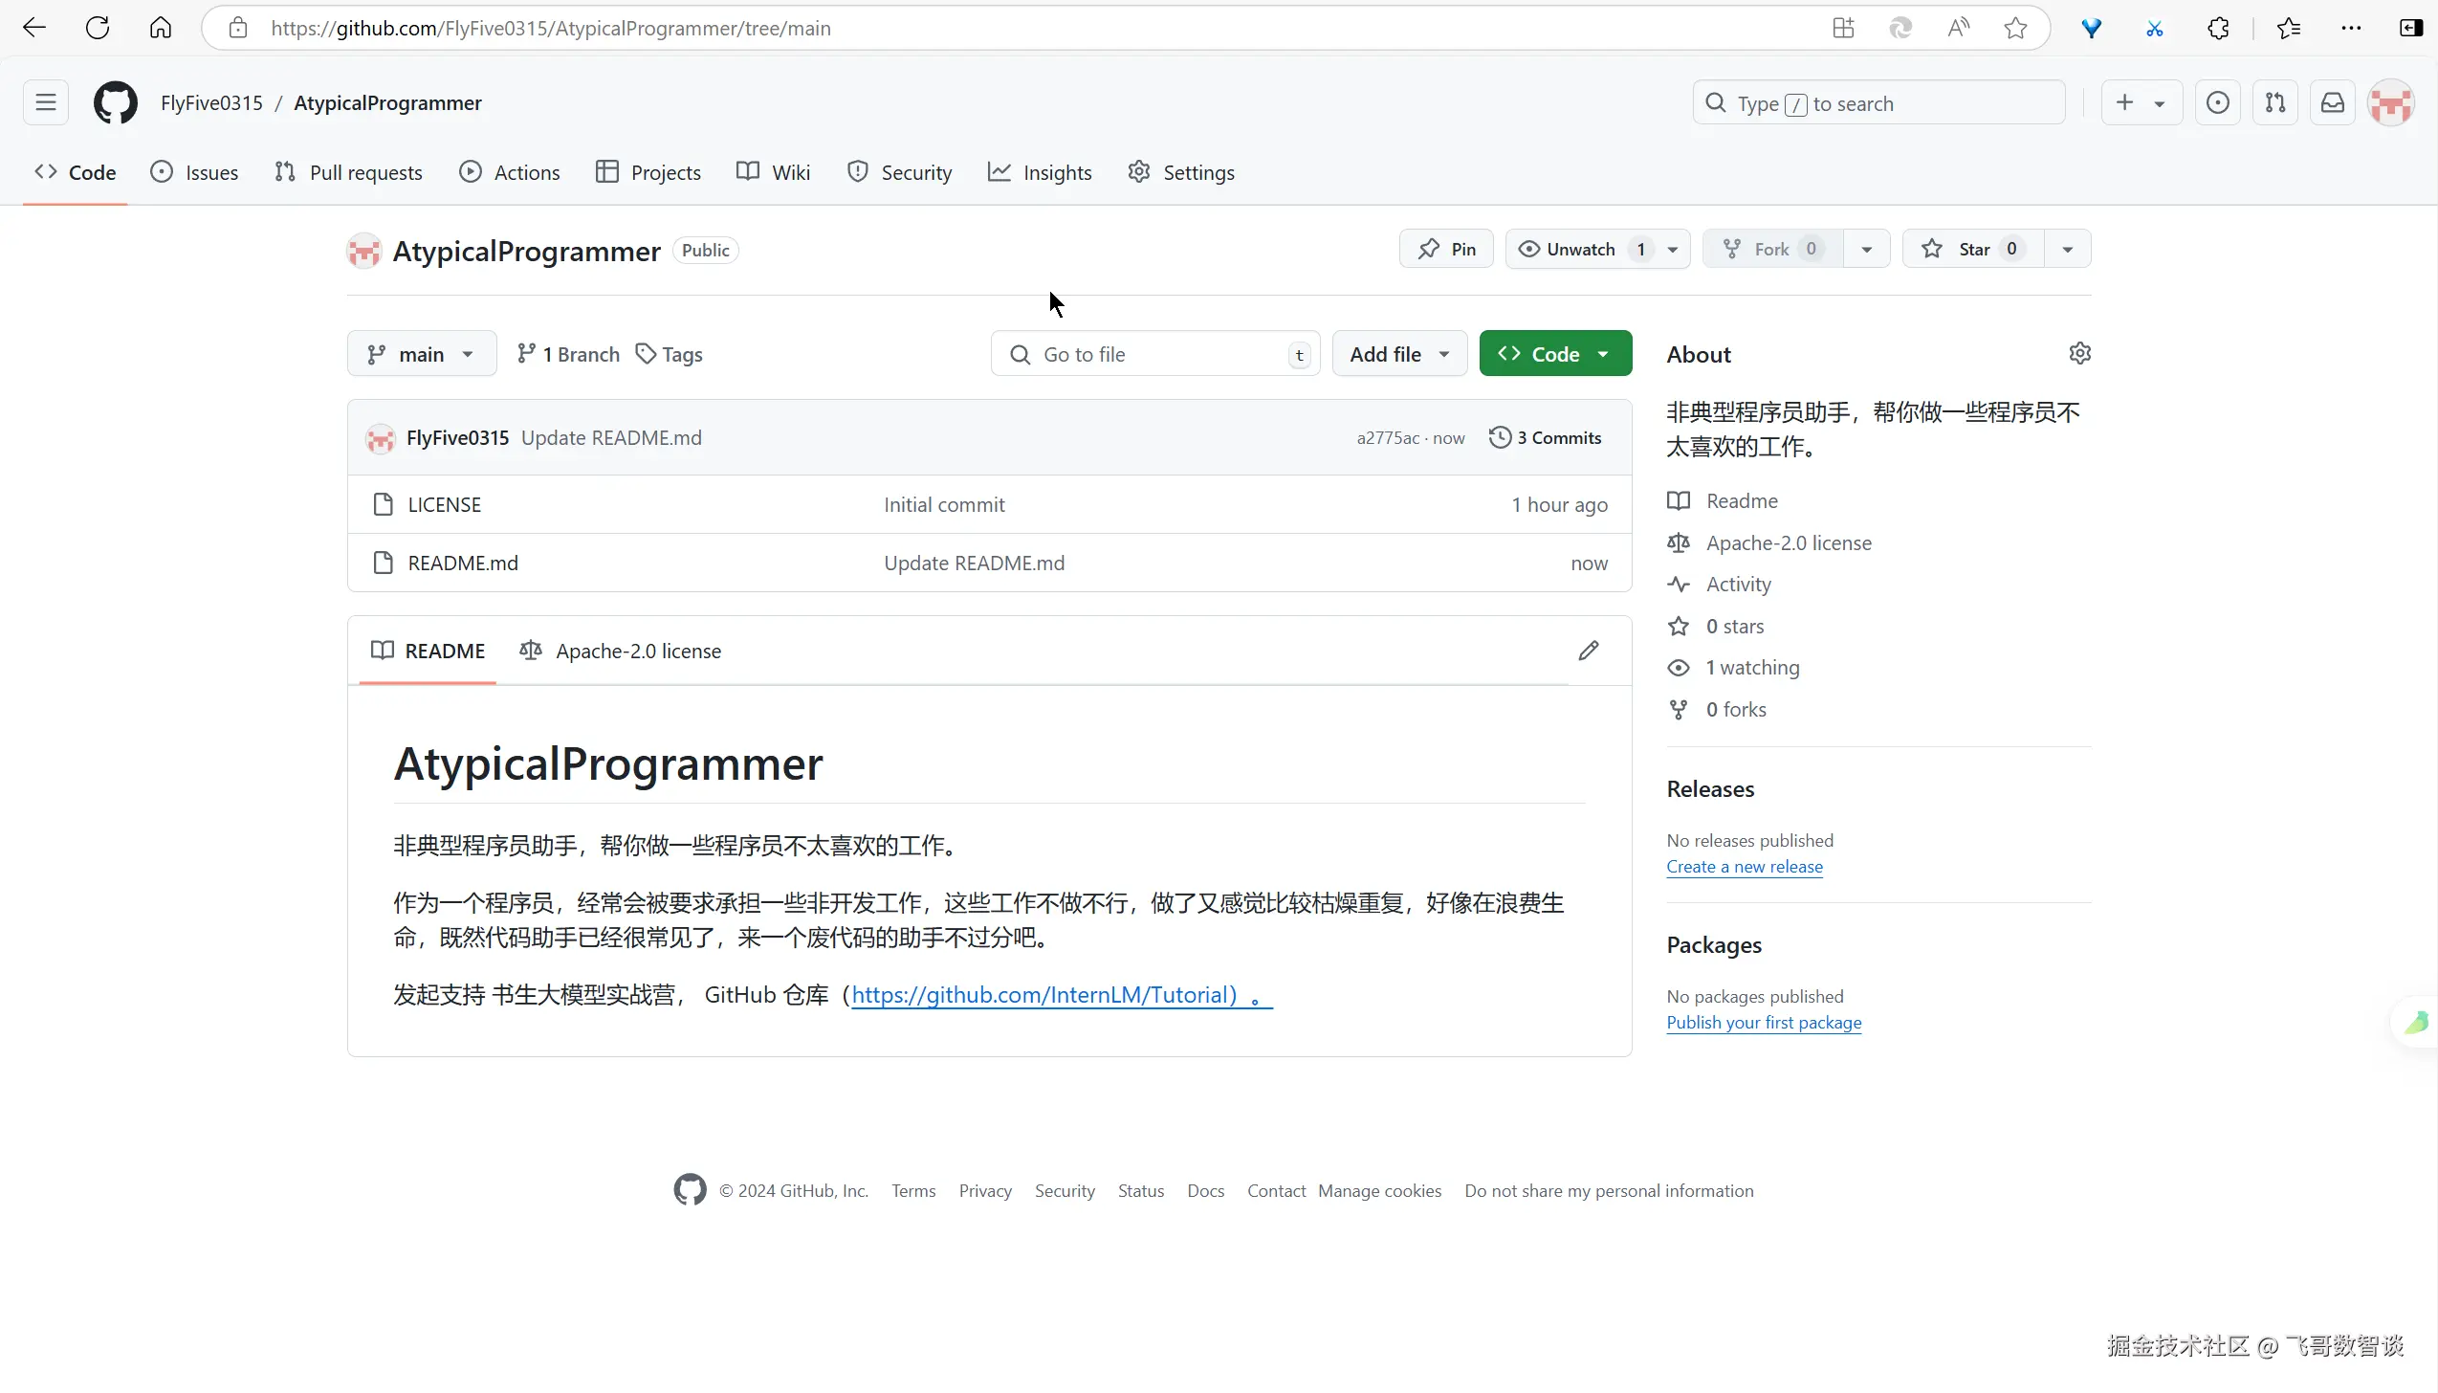Open the Apache-2.0 license tab
2438x1393 pixels.
click(x=621, y=651)
